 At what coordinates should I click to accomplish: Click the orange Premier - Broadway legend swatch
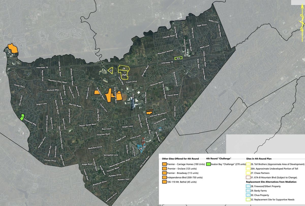pyautogui.click(x=164, y=173)
